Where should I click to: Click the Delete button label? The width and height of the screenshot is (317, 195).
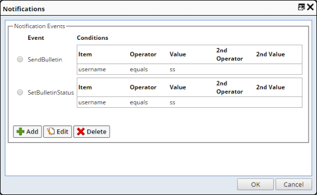pos(97,131)
